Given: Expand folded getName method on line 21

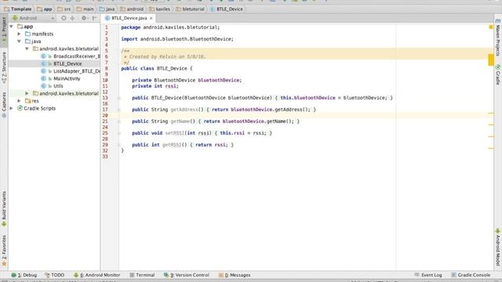Looking at the screenshot, I should click(119, 121).
